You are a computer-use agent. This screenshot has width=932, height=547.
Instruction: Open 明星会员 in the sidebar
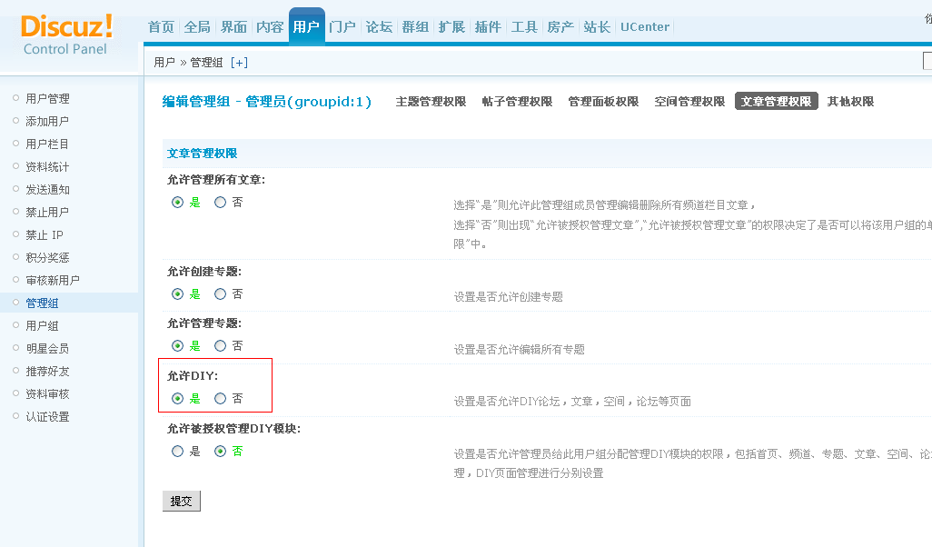click(47, 348)
